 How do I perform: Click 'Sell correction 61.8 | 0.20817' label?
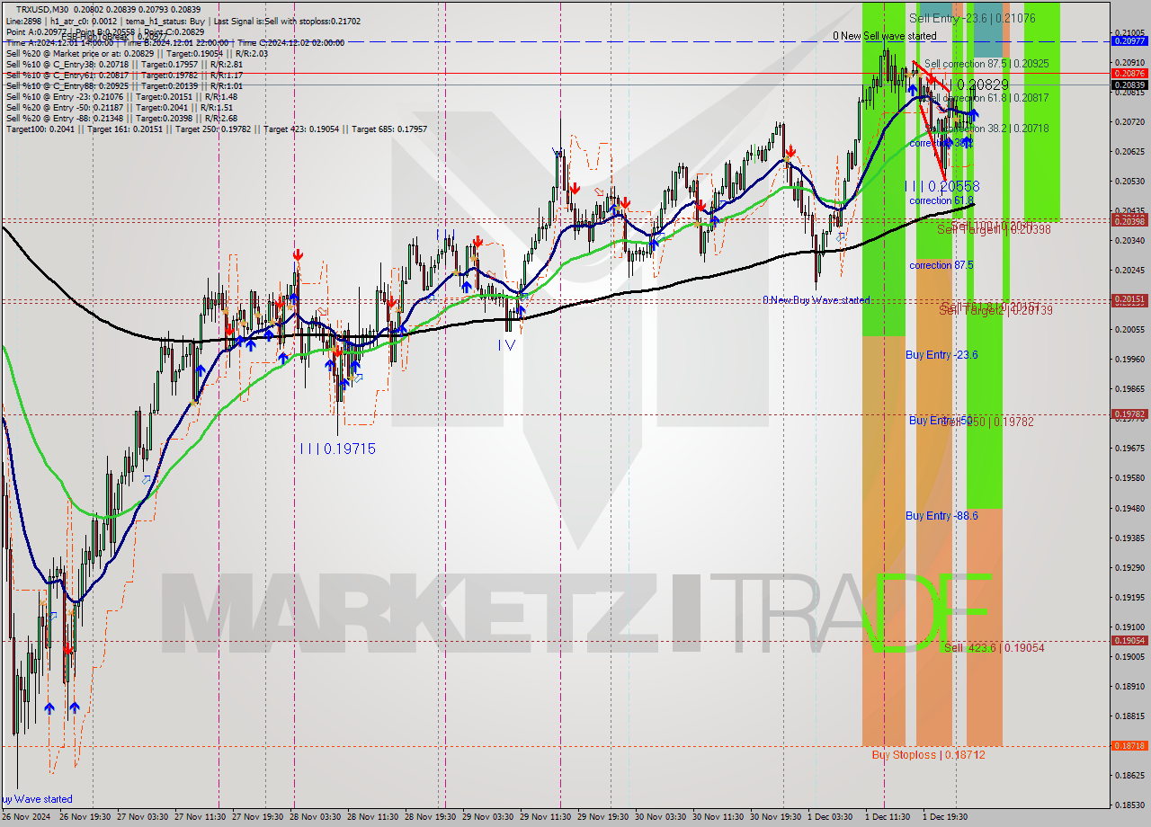(986, 97)
